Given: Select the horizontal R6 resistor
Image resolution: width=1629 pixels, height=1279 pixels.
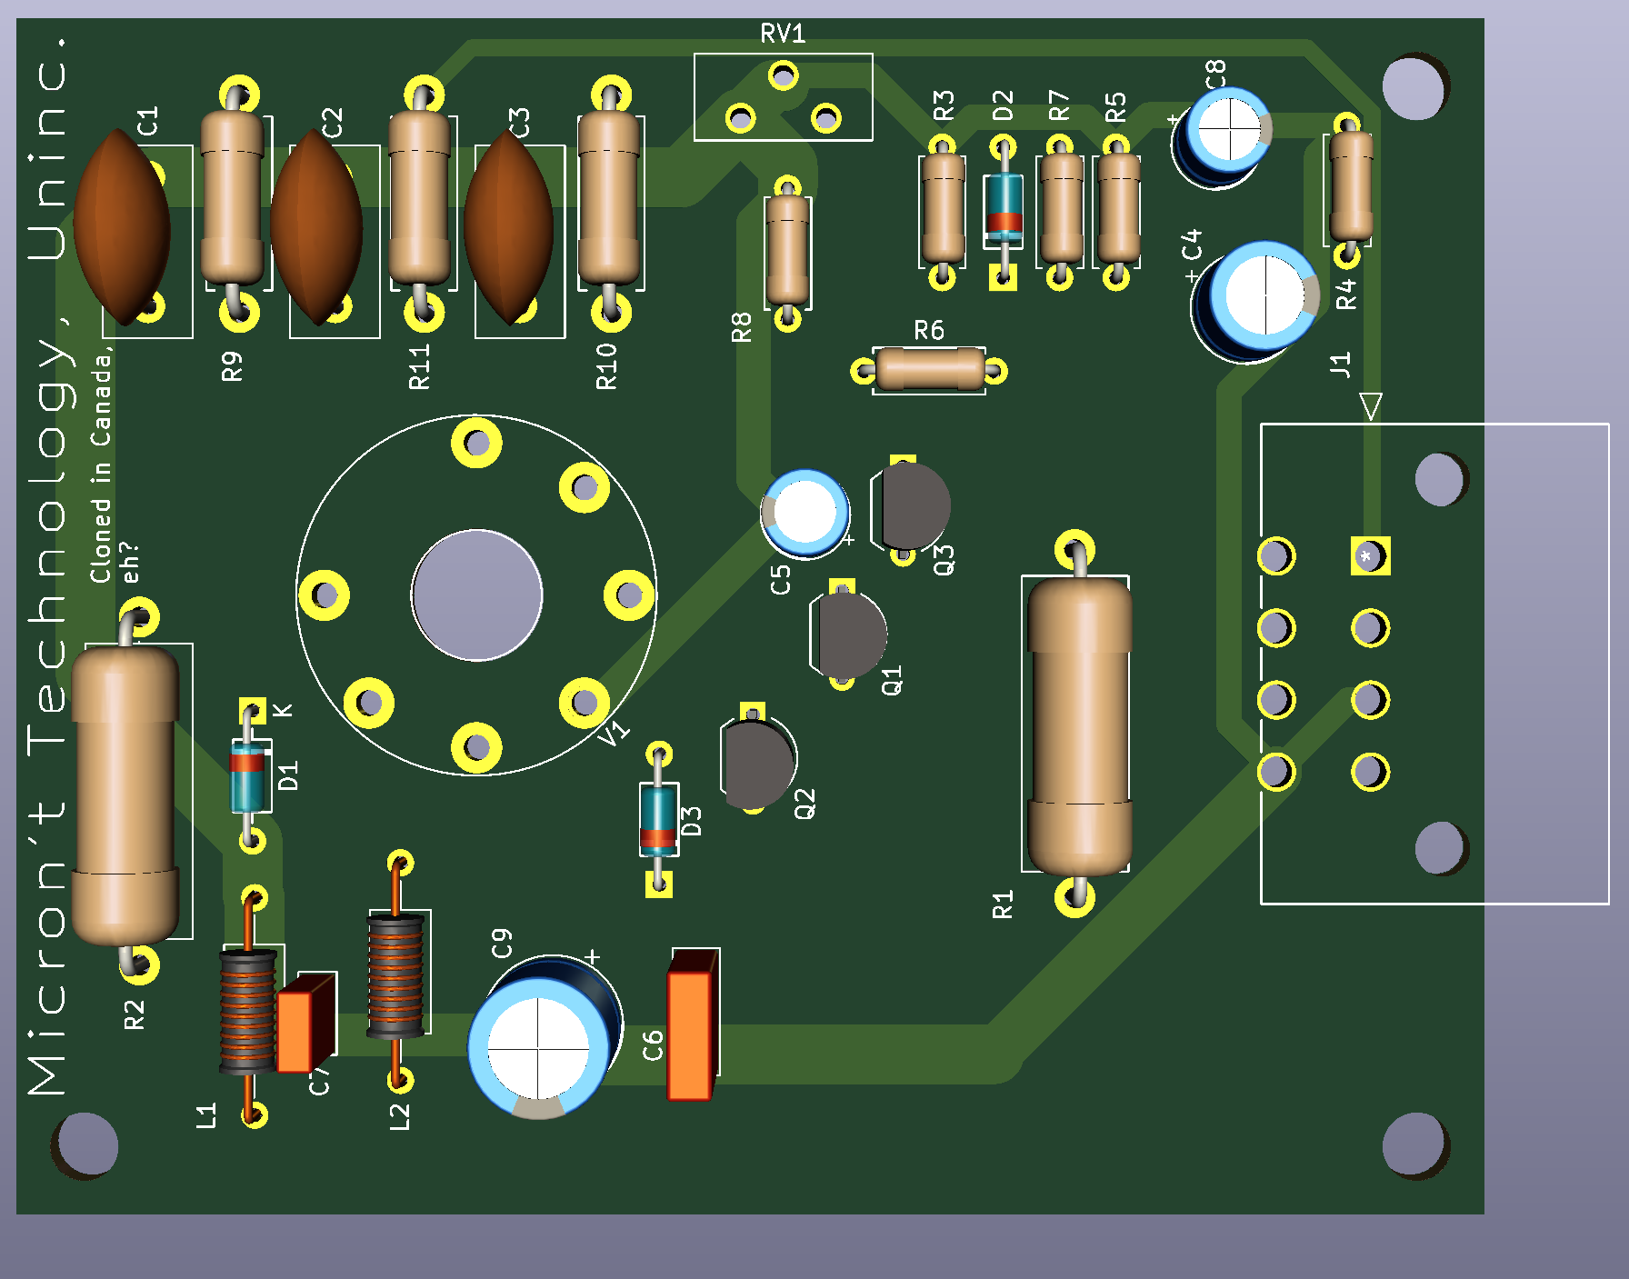Looking at the screenshot, I should point(930,370).
